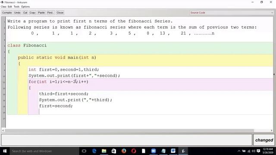
Task: Launch Microsoft Edge from the taskbar
Action: point(94,151)
